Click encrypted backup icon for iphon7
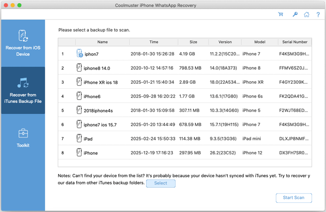This screenshot has width=326, height=212. [80, 53]
